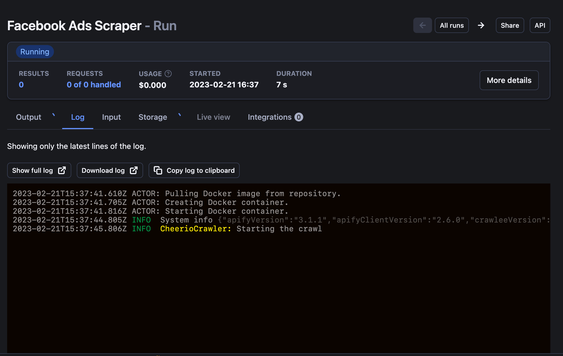The width and height of the screenshot is (563, 356).
Task: Click the RESULTS label
Action: tap(34, 74)
